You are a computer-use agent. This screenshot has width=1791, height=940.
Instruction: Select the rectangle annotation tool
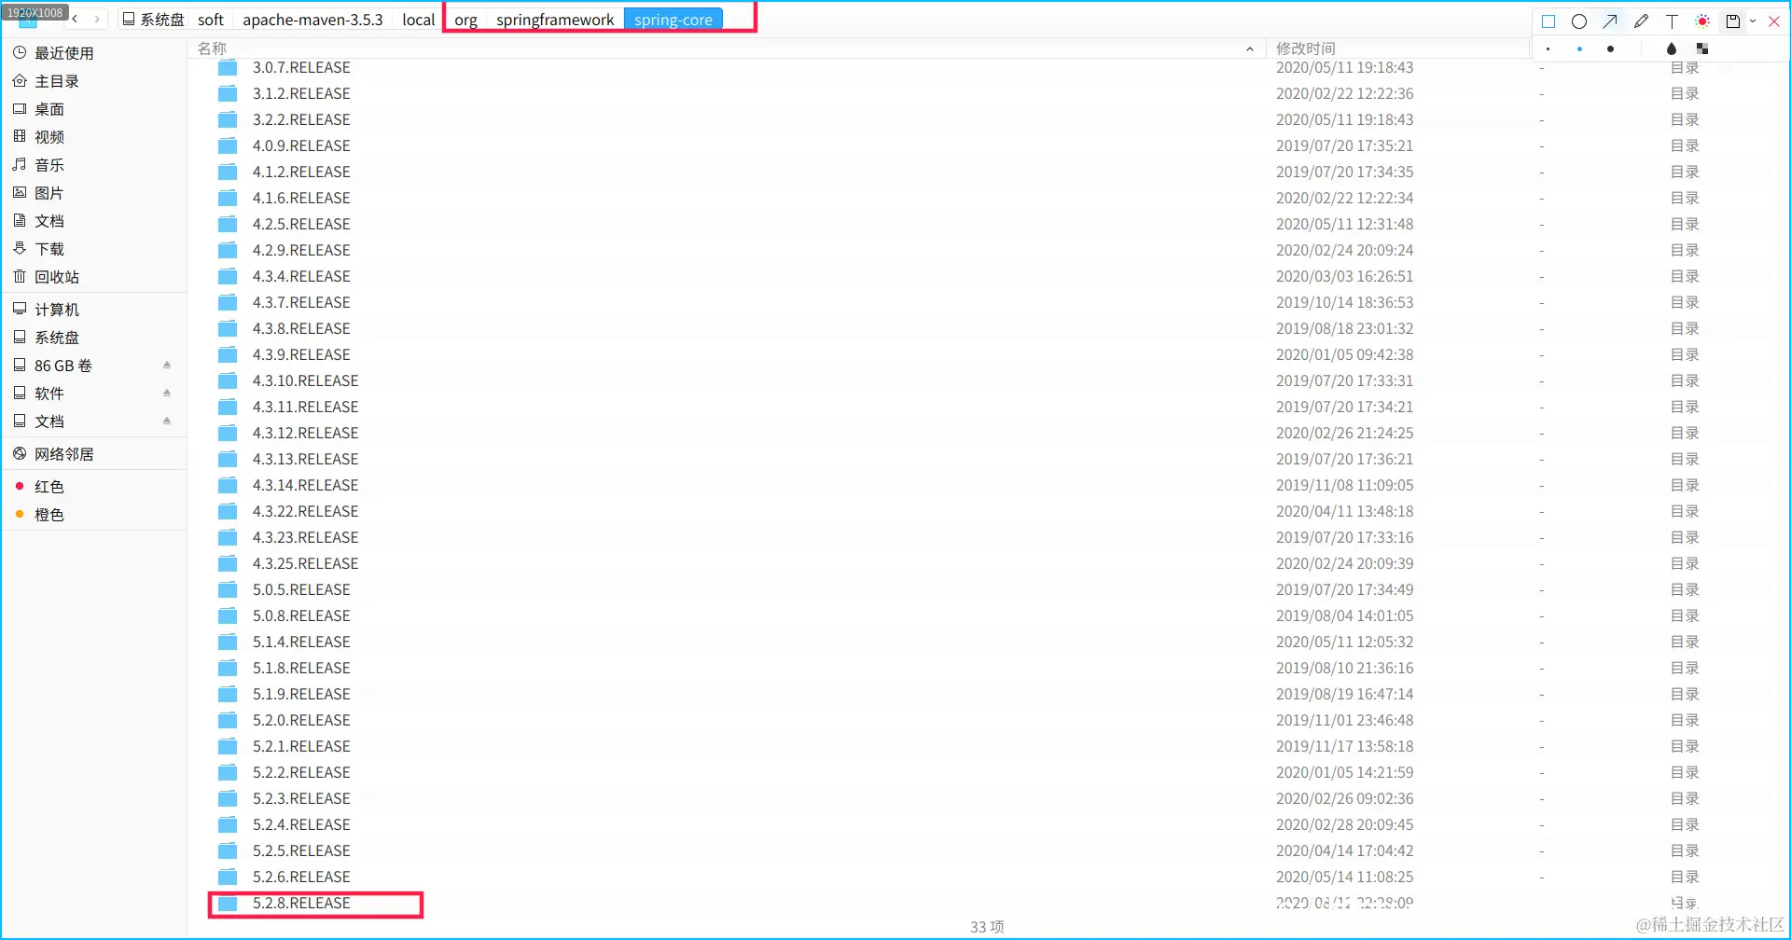click(1548, 21)
